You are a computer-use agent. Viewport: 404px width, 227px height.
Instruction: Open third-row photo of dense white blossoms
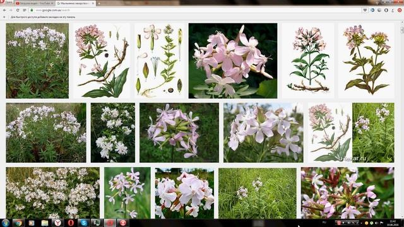[53, 193]
